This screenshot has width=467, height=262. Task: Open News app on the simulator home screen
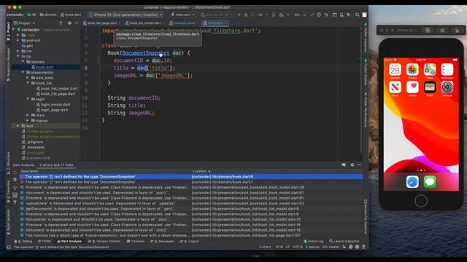(x=395, y=87)
